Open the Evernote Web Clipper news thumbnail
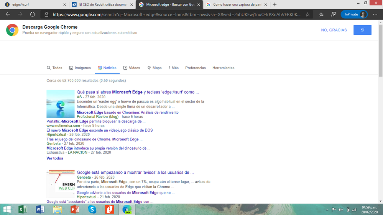Image resolution: width=383 pixels, height=215 pixels. point(61,184)
